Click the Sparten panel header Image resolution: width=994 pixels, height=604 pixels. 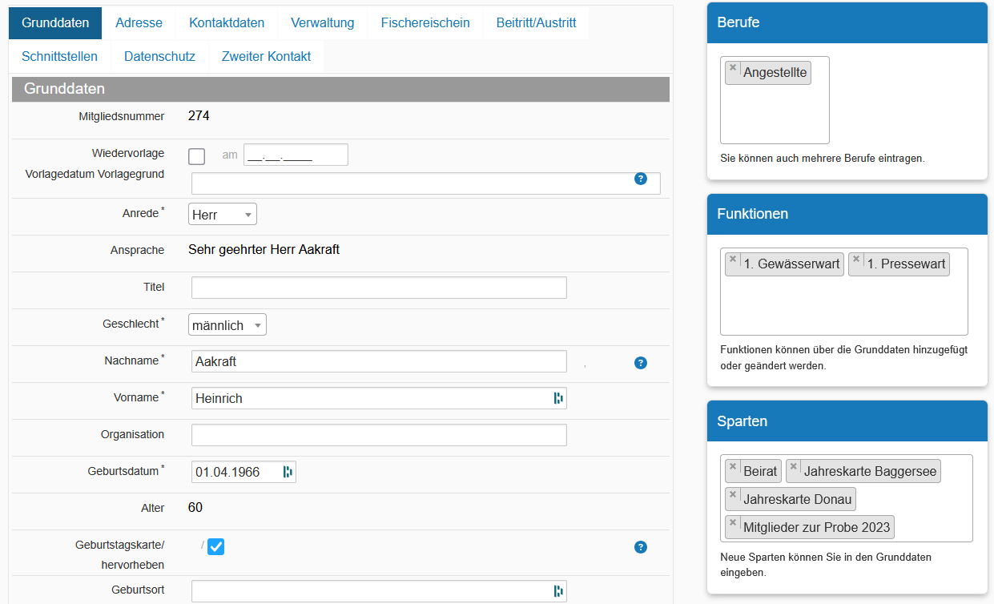point(847,421)
